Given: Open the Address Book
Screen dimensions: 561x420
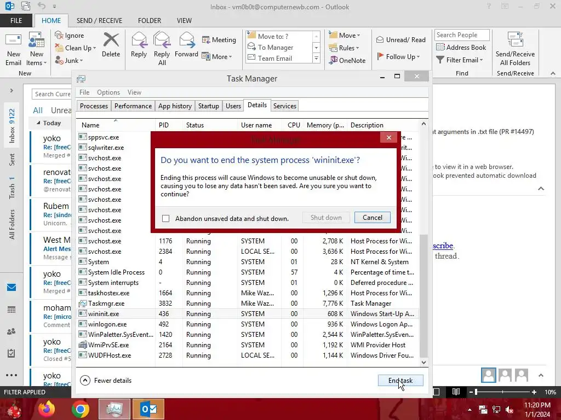Looking at the screenshot, I should pos(461,47).
